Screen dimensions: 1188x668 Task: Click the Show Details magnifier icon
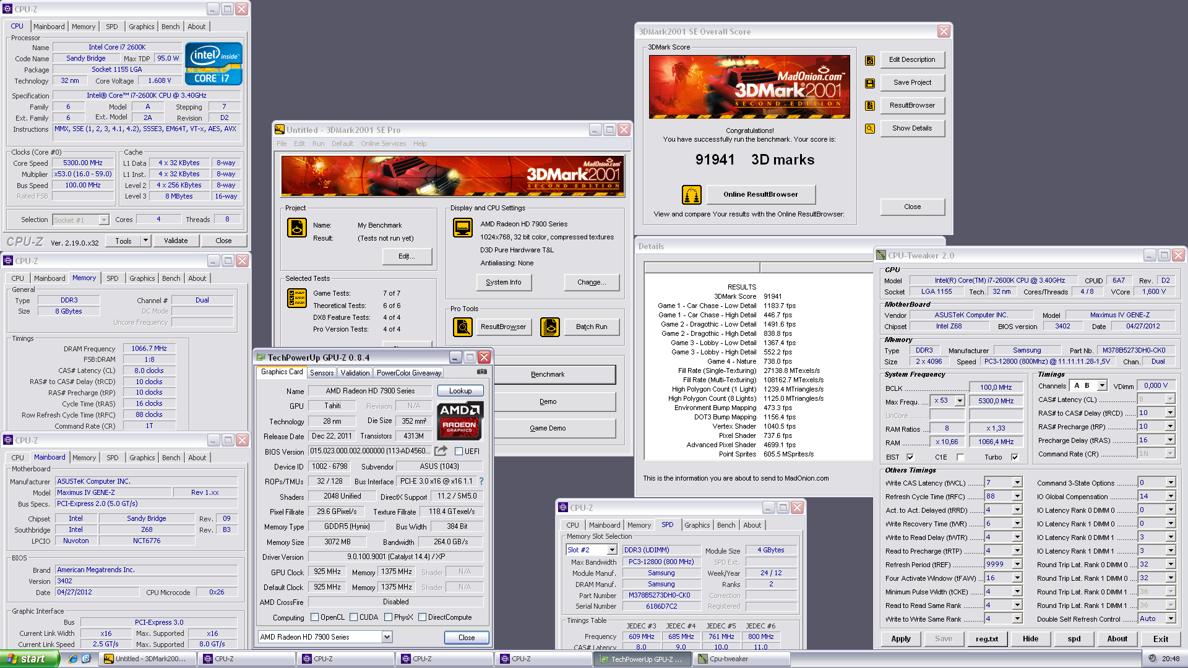(x=870, y=129)
